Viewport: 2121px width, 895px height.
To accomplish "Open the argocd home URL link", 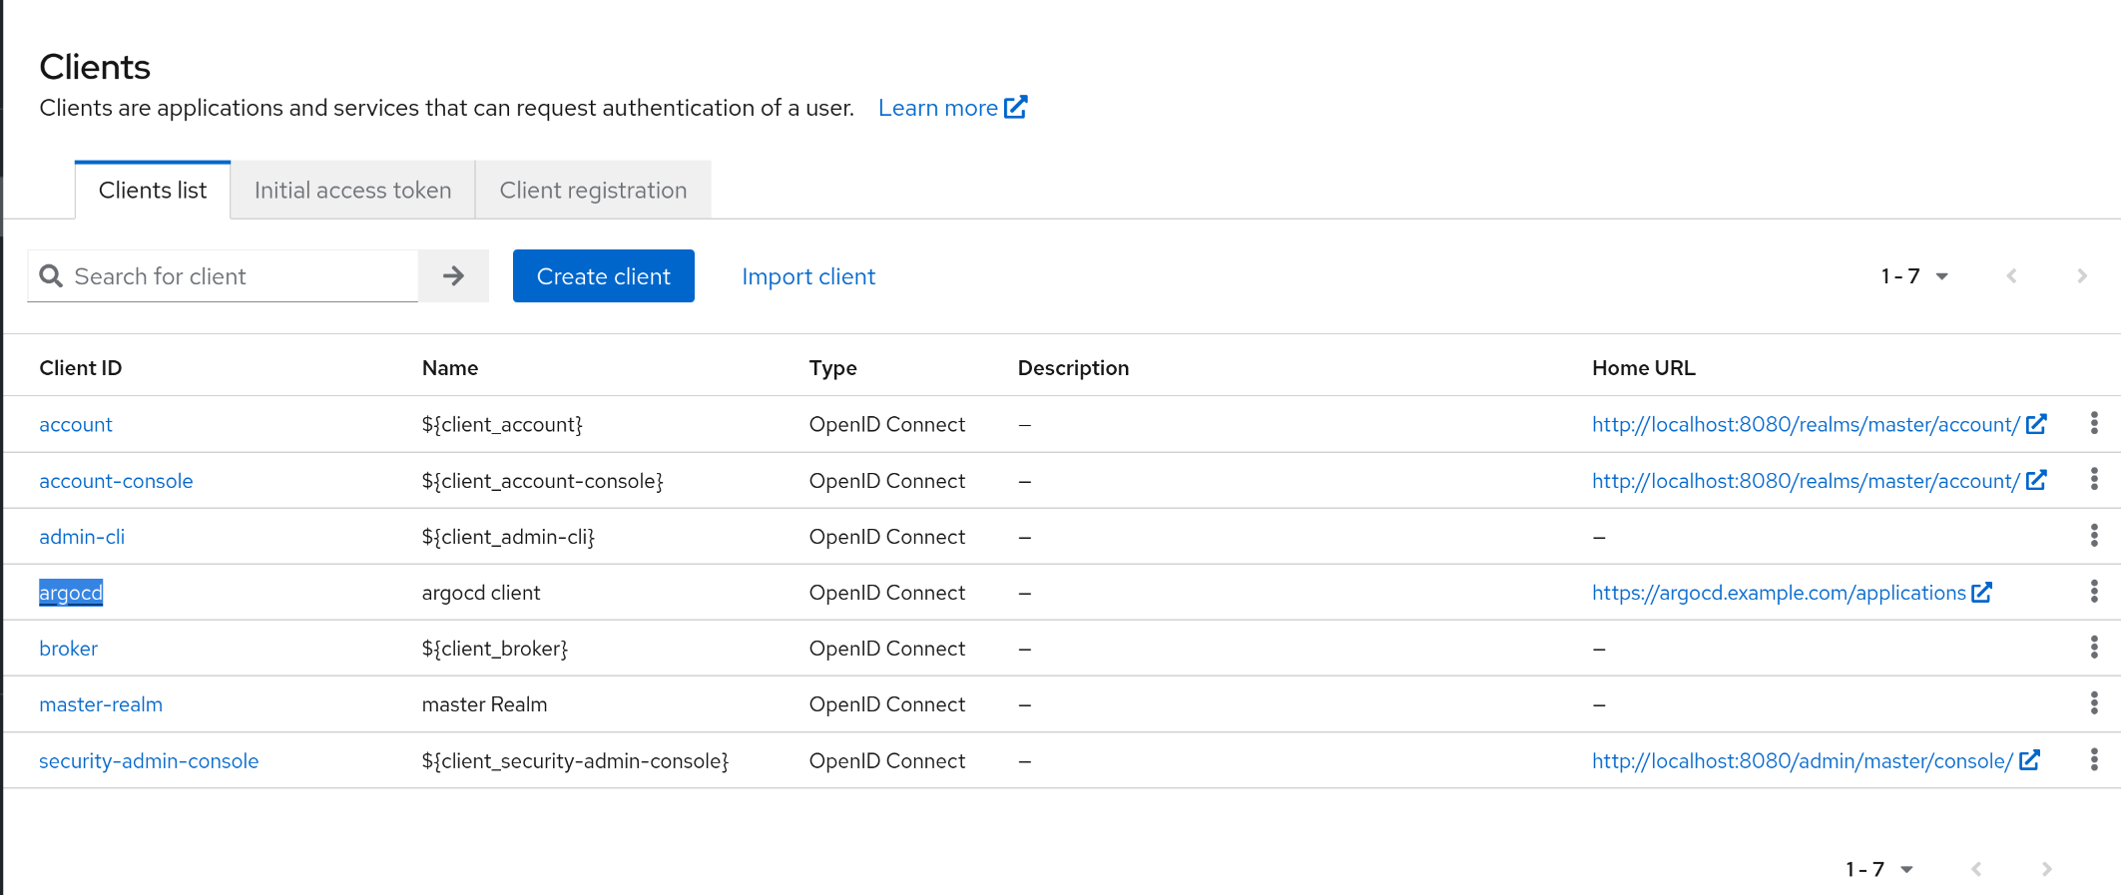I will pyautogui.click(x=1779, y=593).
